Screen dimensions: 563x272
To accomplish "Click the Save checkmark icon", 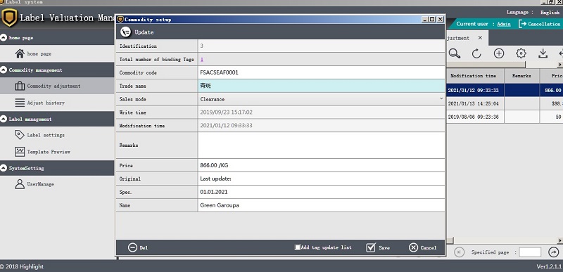I will (x=371, y=247).
